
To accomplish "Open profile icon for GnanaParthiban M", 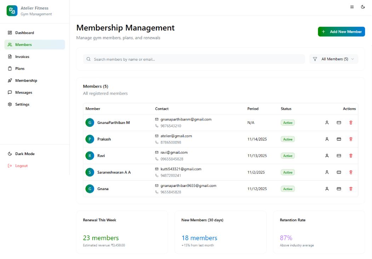I will click(327, 123).
